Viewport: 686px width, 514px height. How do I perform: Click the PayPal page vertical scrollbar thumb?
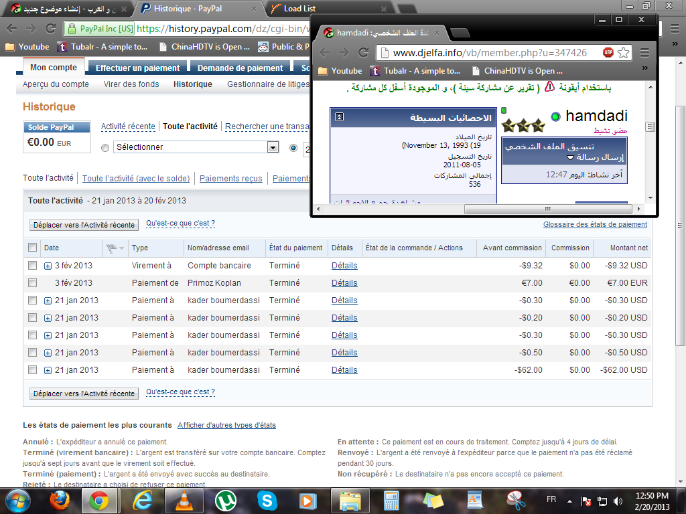point(680,226)
